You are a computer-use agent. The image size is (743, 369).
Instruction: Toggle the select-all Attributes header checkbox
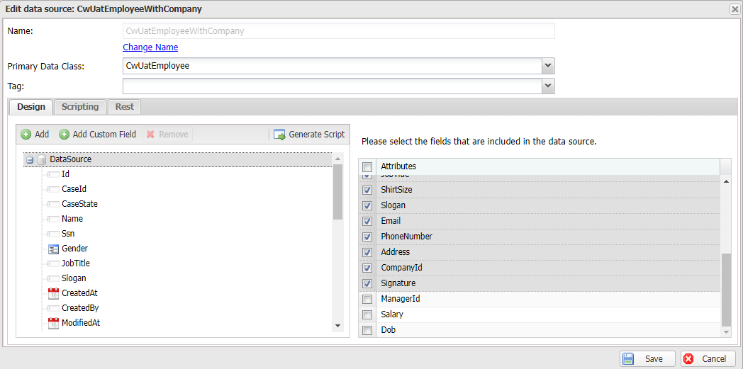pos(367,167)
